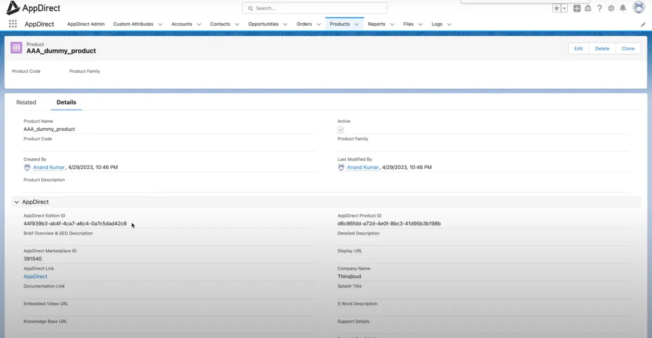Screen dimensions: 652x338
Task: Click the Marketplace ID value 391540
Action: coord(33,259)
